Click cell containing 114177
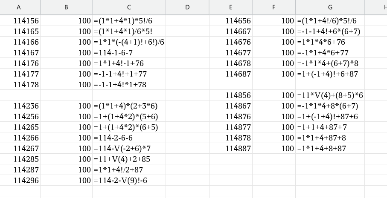Viewport: 387px width, 198px height. pyautogui.click(x=20, y=74)
